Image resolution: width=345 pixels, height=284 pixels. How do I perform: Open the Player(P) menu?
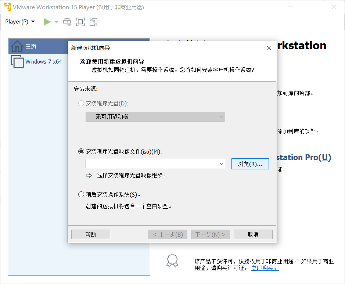tap(20, 22)
